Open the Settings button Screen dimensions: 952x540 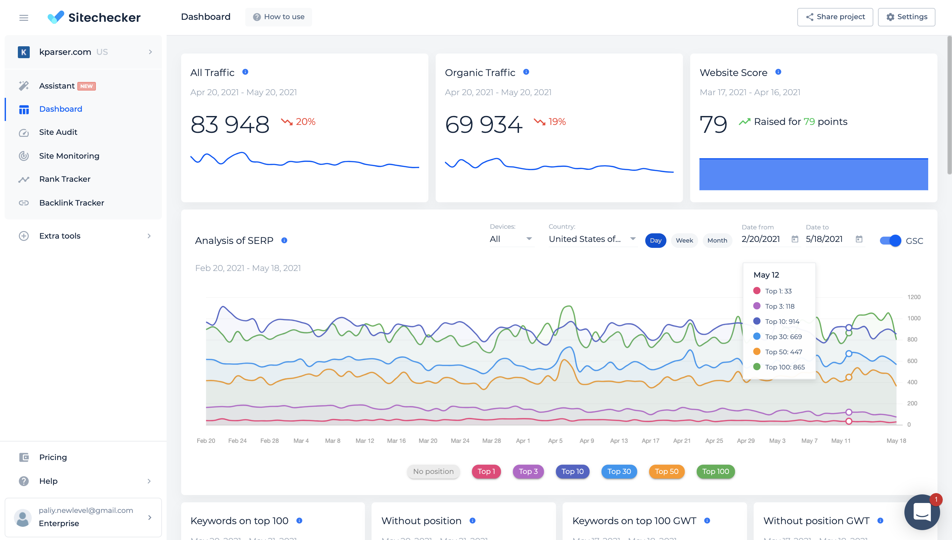click(x=906, y=17)
